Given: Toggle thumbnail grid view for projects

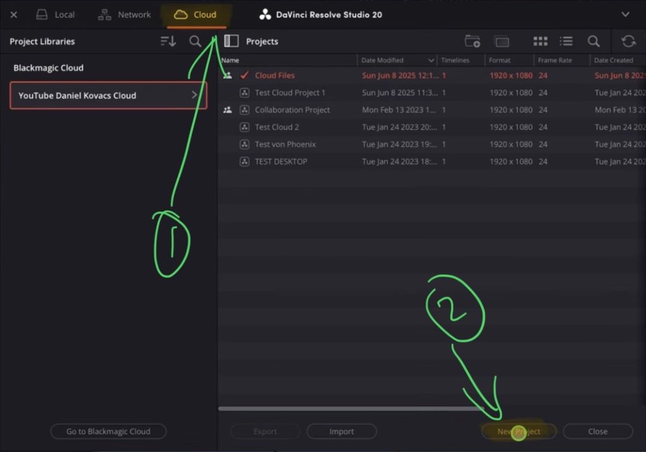Looking at the screenshot, I should point(540,40).
